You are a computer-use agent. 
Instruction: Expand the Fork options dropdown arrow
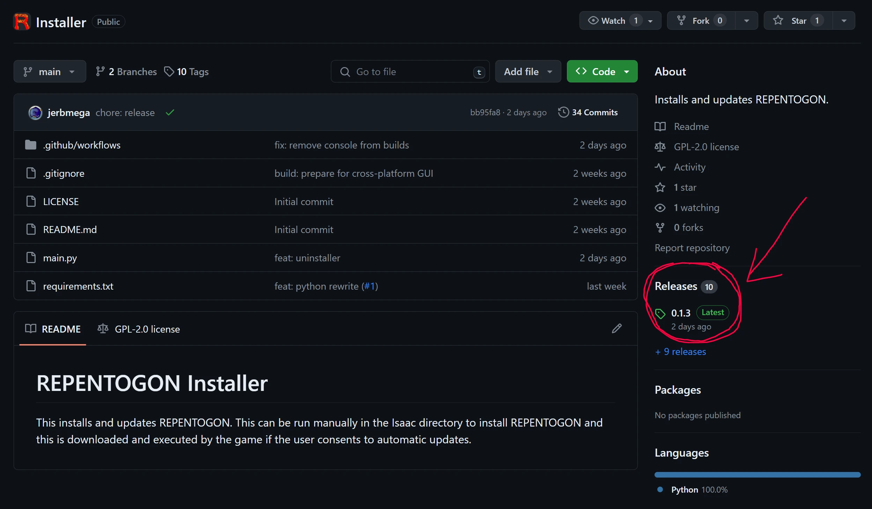[x=747, y=21]
